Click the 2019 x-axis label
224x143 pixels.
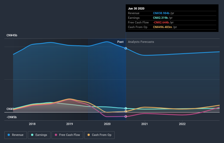[70, 124]
